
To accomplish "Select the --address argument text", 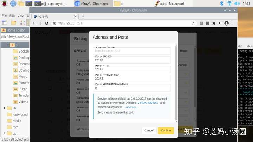I will coord(130,107).
